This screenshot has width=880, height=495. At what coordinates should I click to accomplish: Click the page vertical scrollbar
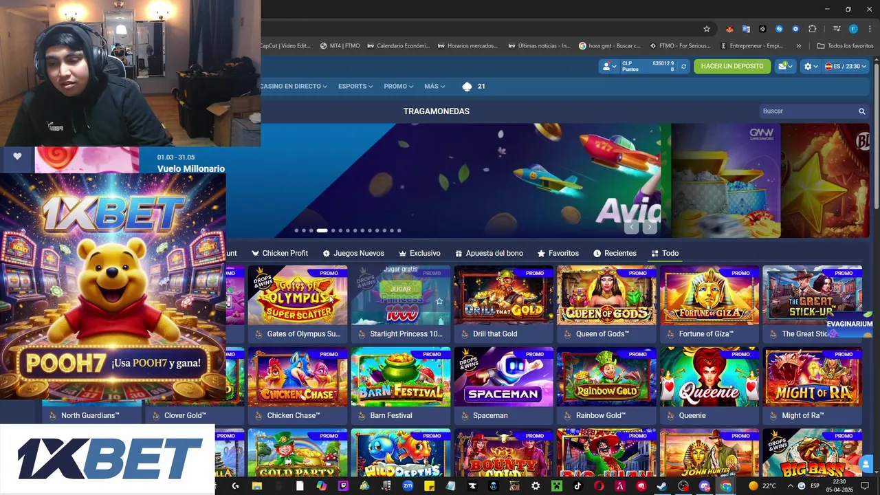(x=876, y=137)
